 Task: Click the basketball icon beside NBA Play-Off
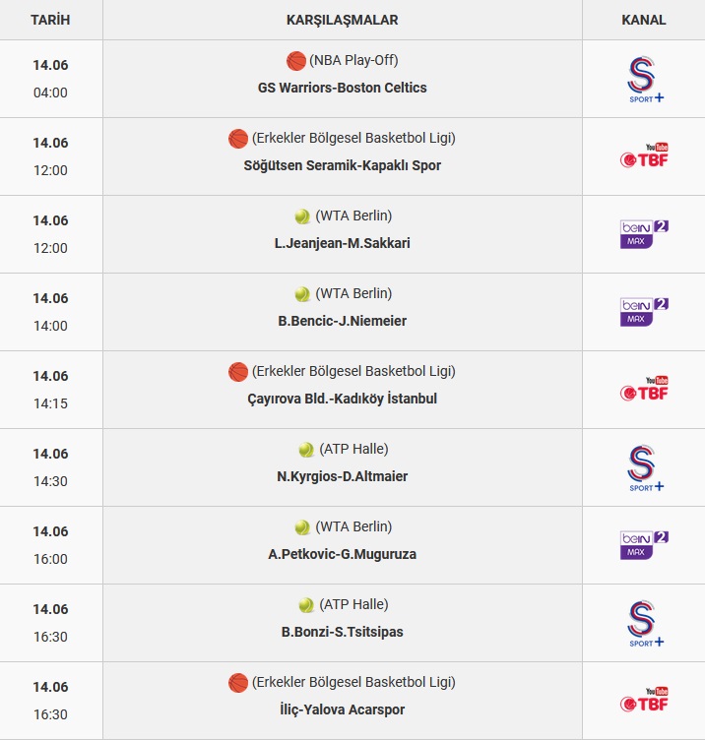pyautogui.click(x=296, y=61)
